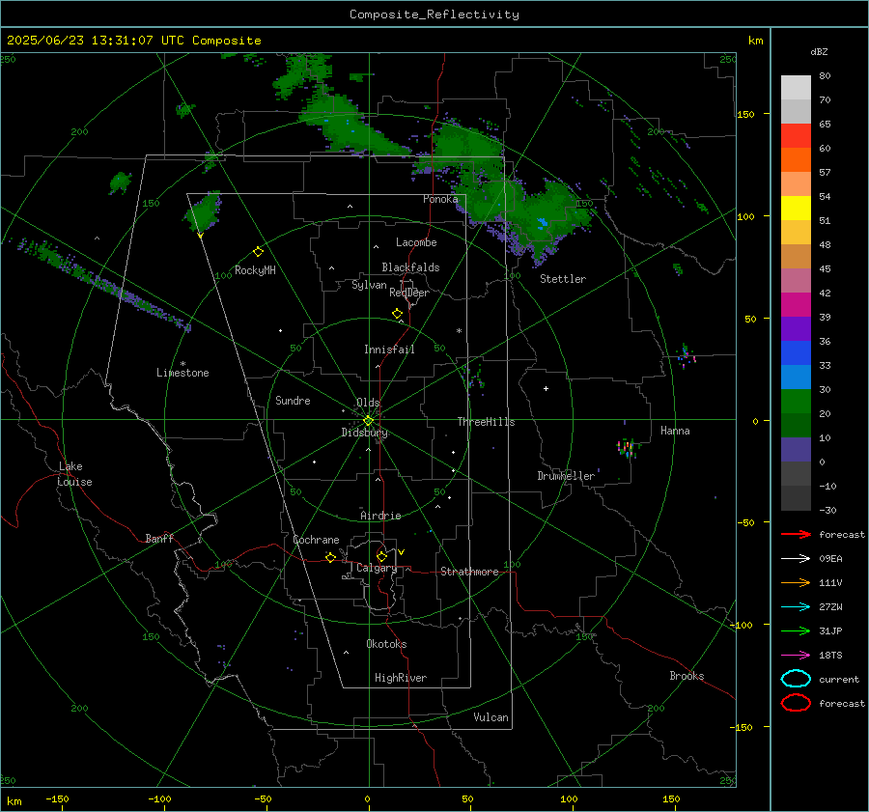
Task: Select the bright green 30 dBZ swatch
Action: [x=796, y=402]
